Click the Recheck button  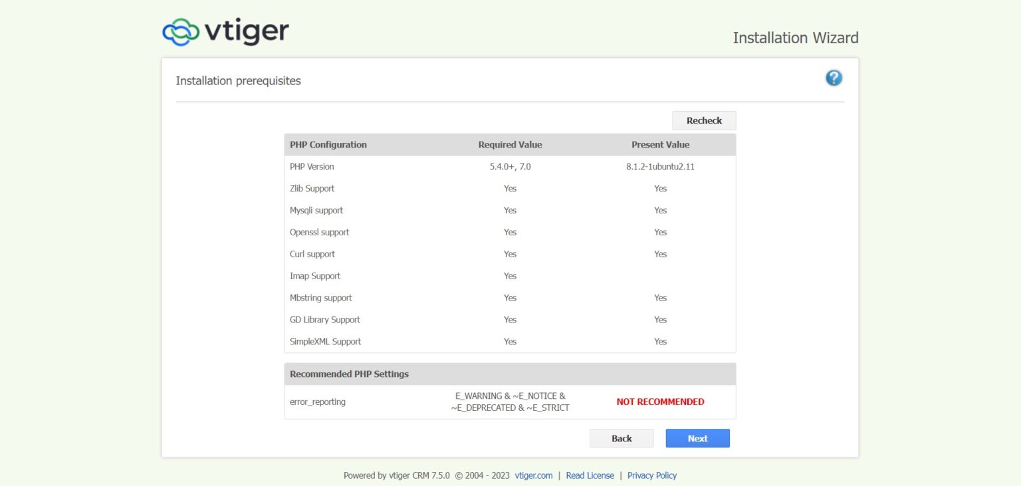point(704,120)
